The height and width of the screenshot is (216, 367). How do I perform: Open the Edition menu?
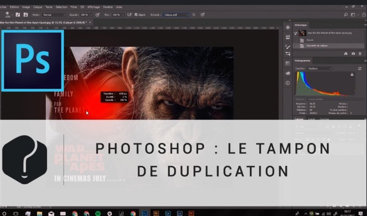14,7
